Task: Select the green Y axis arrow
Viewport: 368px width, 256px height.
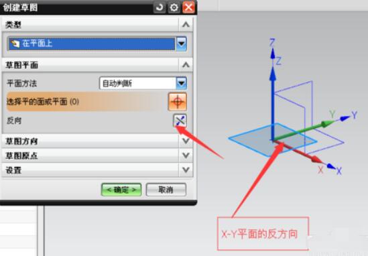Action: pos(304,131)
